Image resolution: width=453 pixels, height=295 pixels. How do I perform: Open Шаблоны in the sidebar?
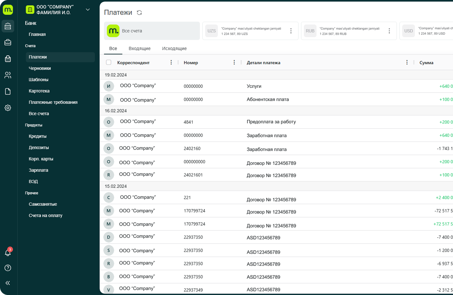point(38,80)
